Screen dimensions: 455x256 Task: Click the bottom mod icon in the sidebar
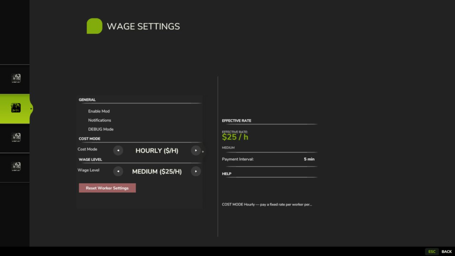tap(15, 167)
